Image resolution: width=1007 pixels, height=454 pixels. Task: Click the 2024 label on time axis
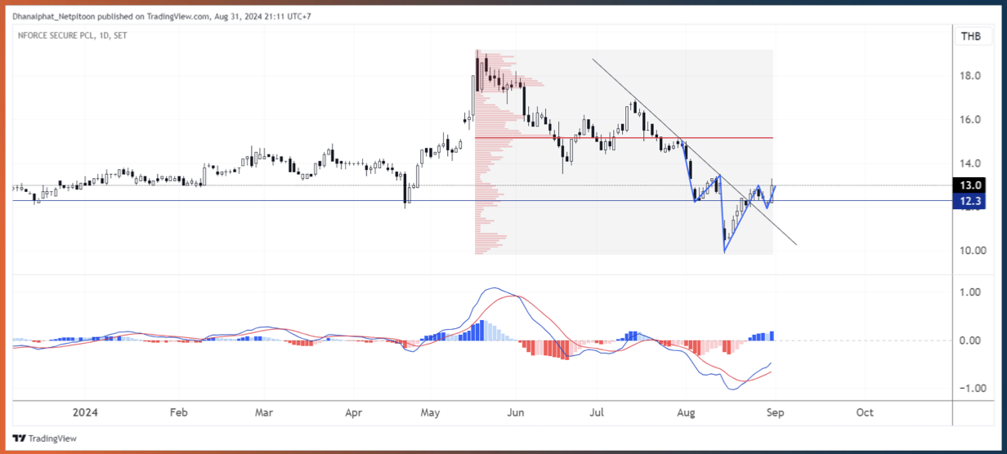click(x=85, y=412)
